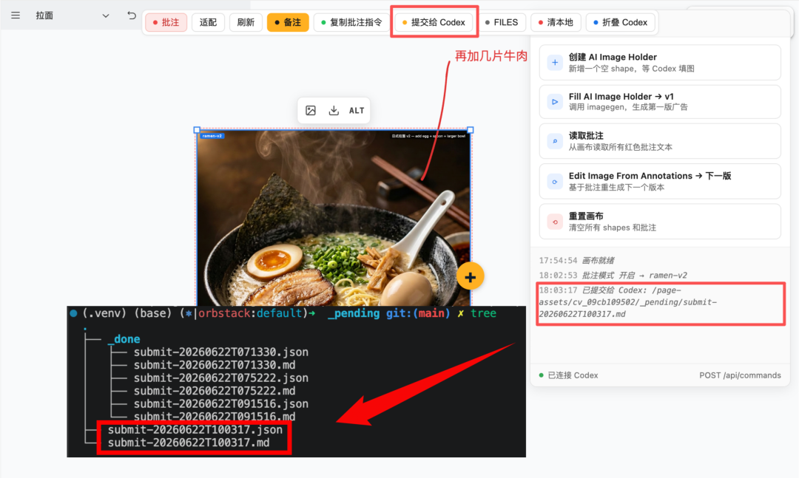Click the red 重置画布 reset icon
The image size is (799, 478).
pos(555,222)
